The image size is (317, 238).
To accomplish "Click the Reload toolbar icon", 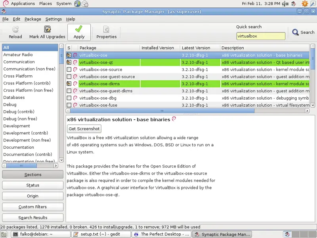I will [x=15, y=29].
